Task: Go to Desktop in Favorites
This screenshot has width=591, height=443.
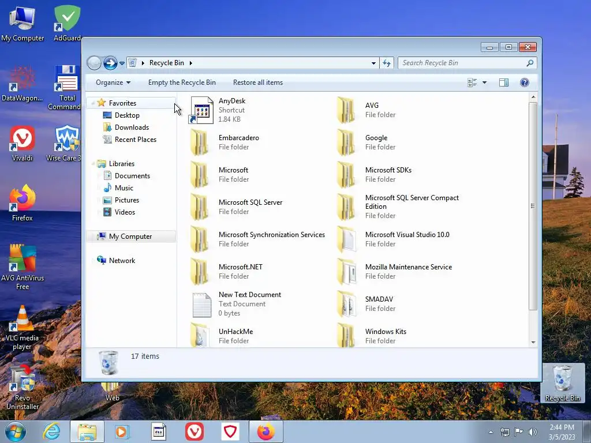Action: (127, 115)
